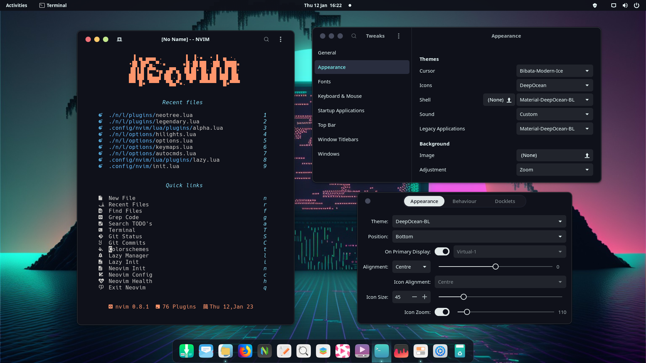Open the dock Alignment Centre dropdown
This screenshot has height=363, width=646.
tap(411, 267)
